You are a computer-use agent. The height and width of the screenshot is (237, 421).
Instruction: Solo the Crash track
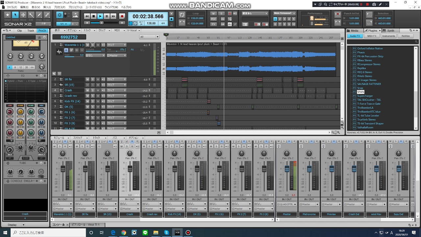tap(92, 90)
